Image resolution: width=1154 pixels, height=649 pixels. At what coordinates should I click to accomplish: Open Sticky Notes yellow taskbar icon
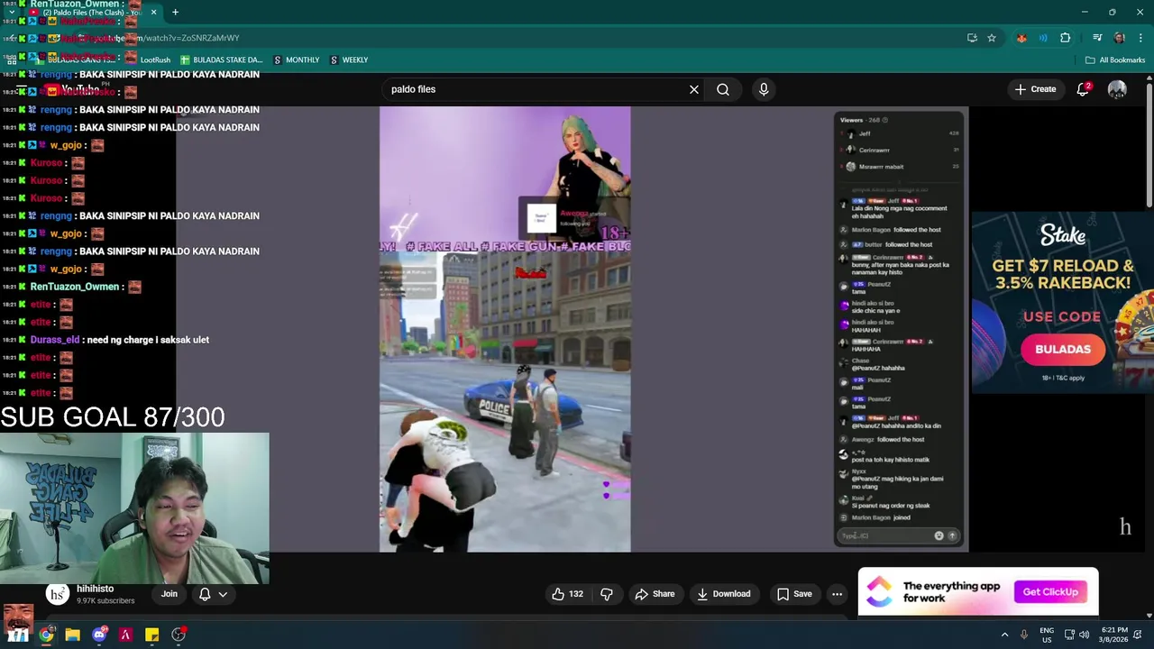click(x=152, y=635)
